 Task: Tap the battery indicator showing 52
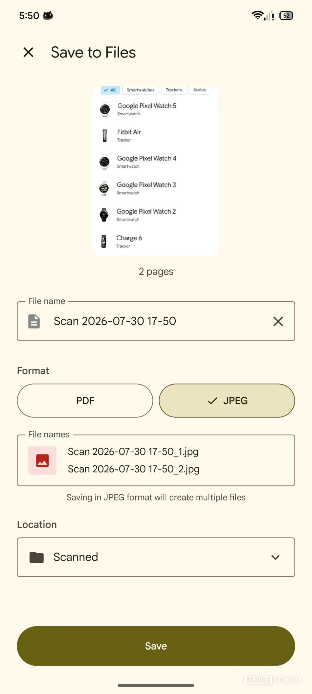point(286,16)
